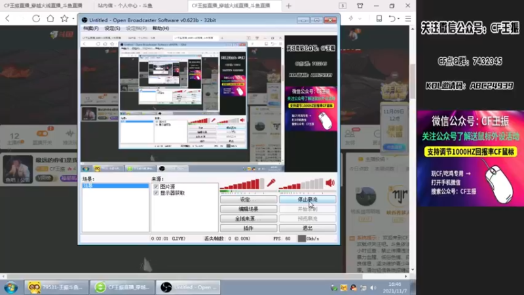Viewport: 524px width, 295px height.
Task: Switch to the 站内信 个人中心 browser tab
Action: click(125, 6)
